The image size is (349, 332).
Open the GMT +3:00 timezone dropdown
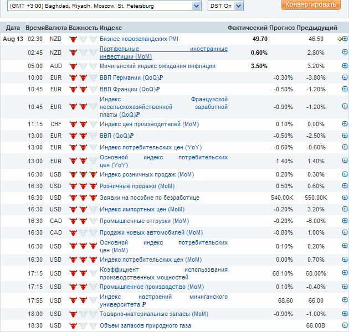coord(104,6)
